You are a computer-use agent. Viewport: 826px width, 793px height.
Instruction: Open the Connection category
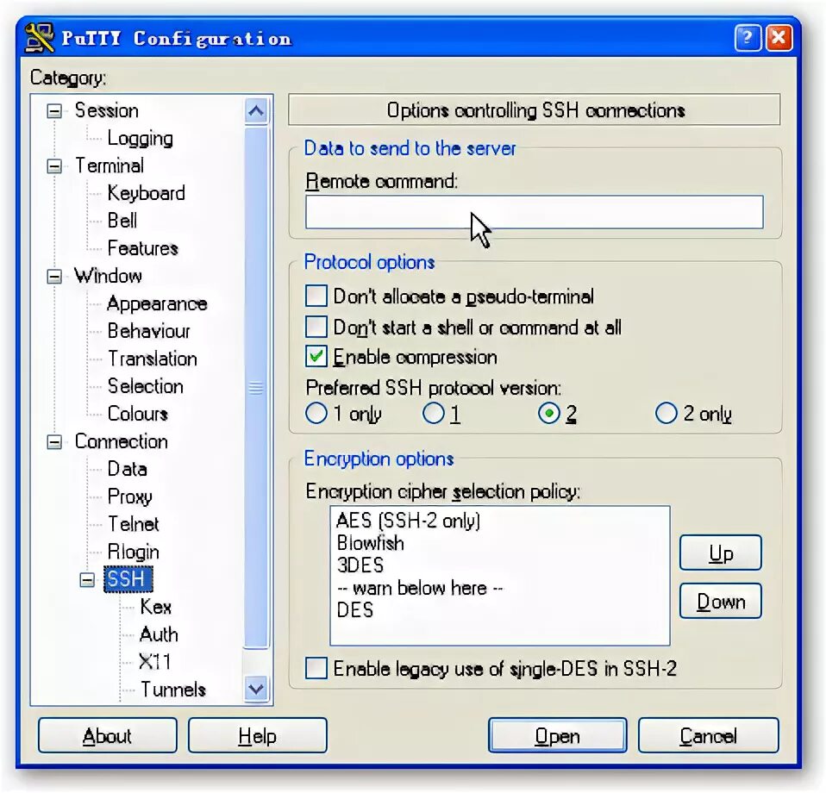coord(122,441)
